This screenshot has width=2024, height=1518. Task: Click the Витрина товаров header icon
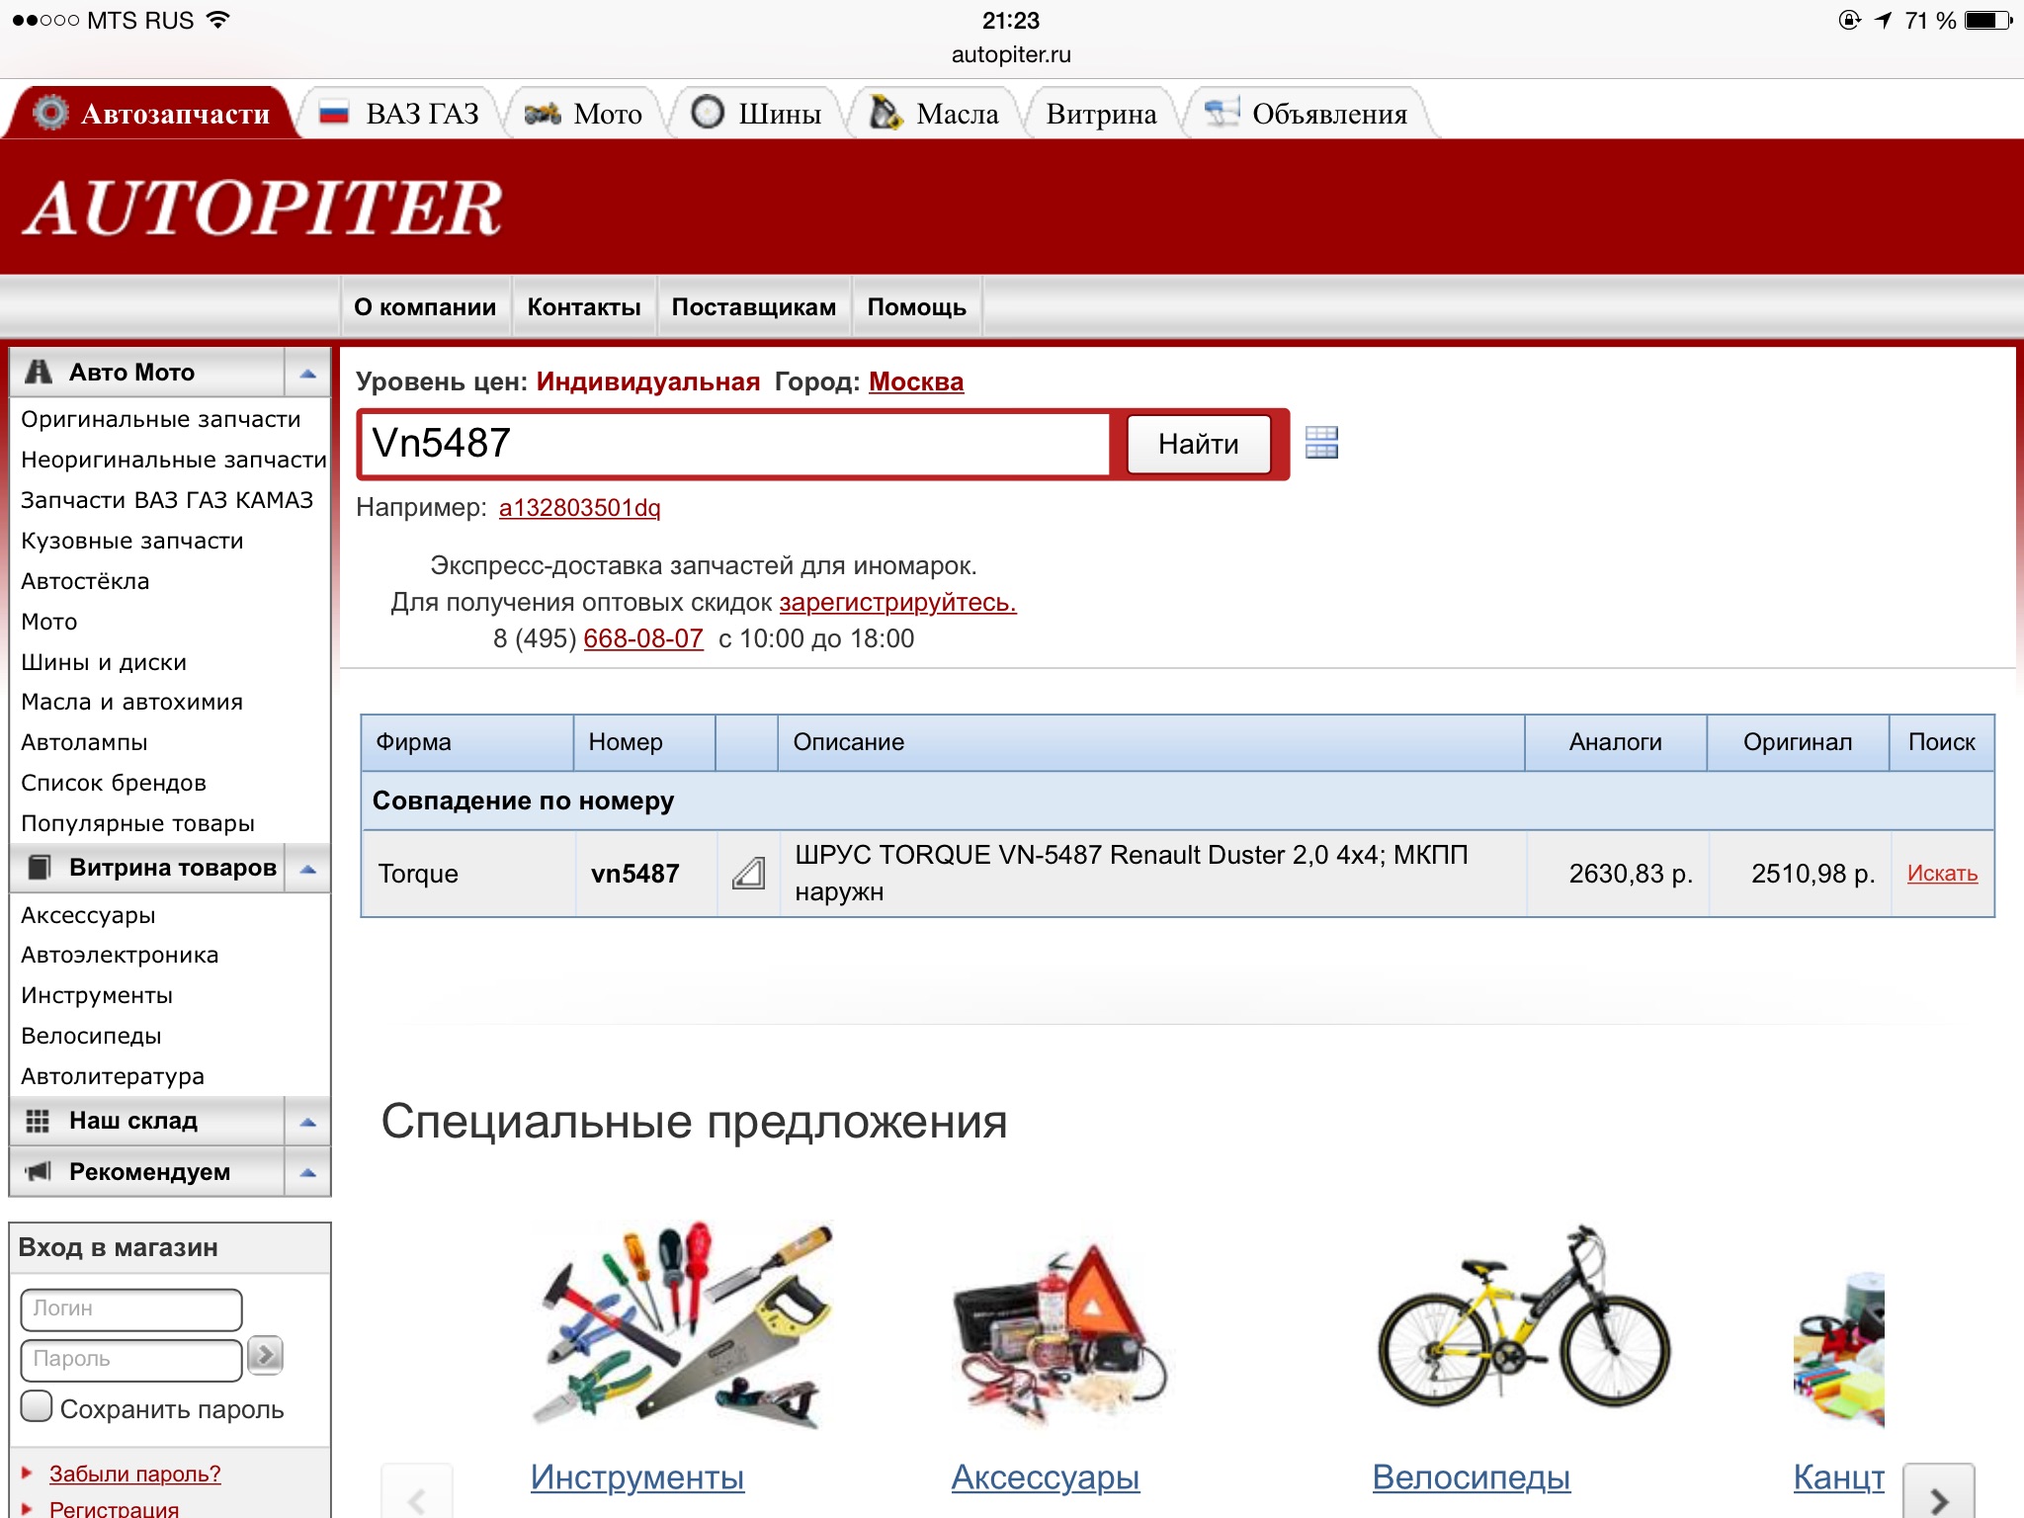(39, 868)
